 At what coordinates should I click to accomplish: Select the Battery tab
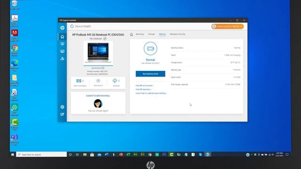coord(162,34)
